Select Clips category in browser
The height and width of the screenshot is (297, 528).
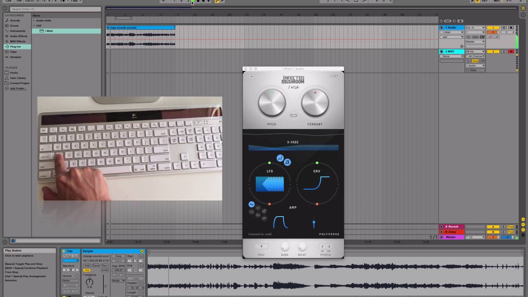(x=13, y=52)
